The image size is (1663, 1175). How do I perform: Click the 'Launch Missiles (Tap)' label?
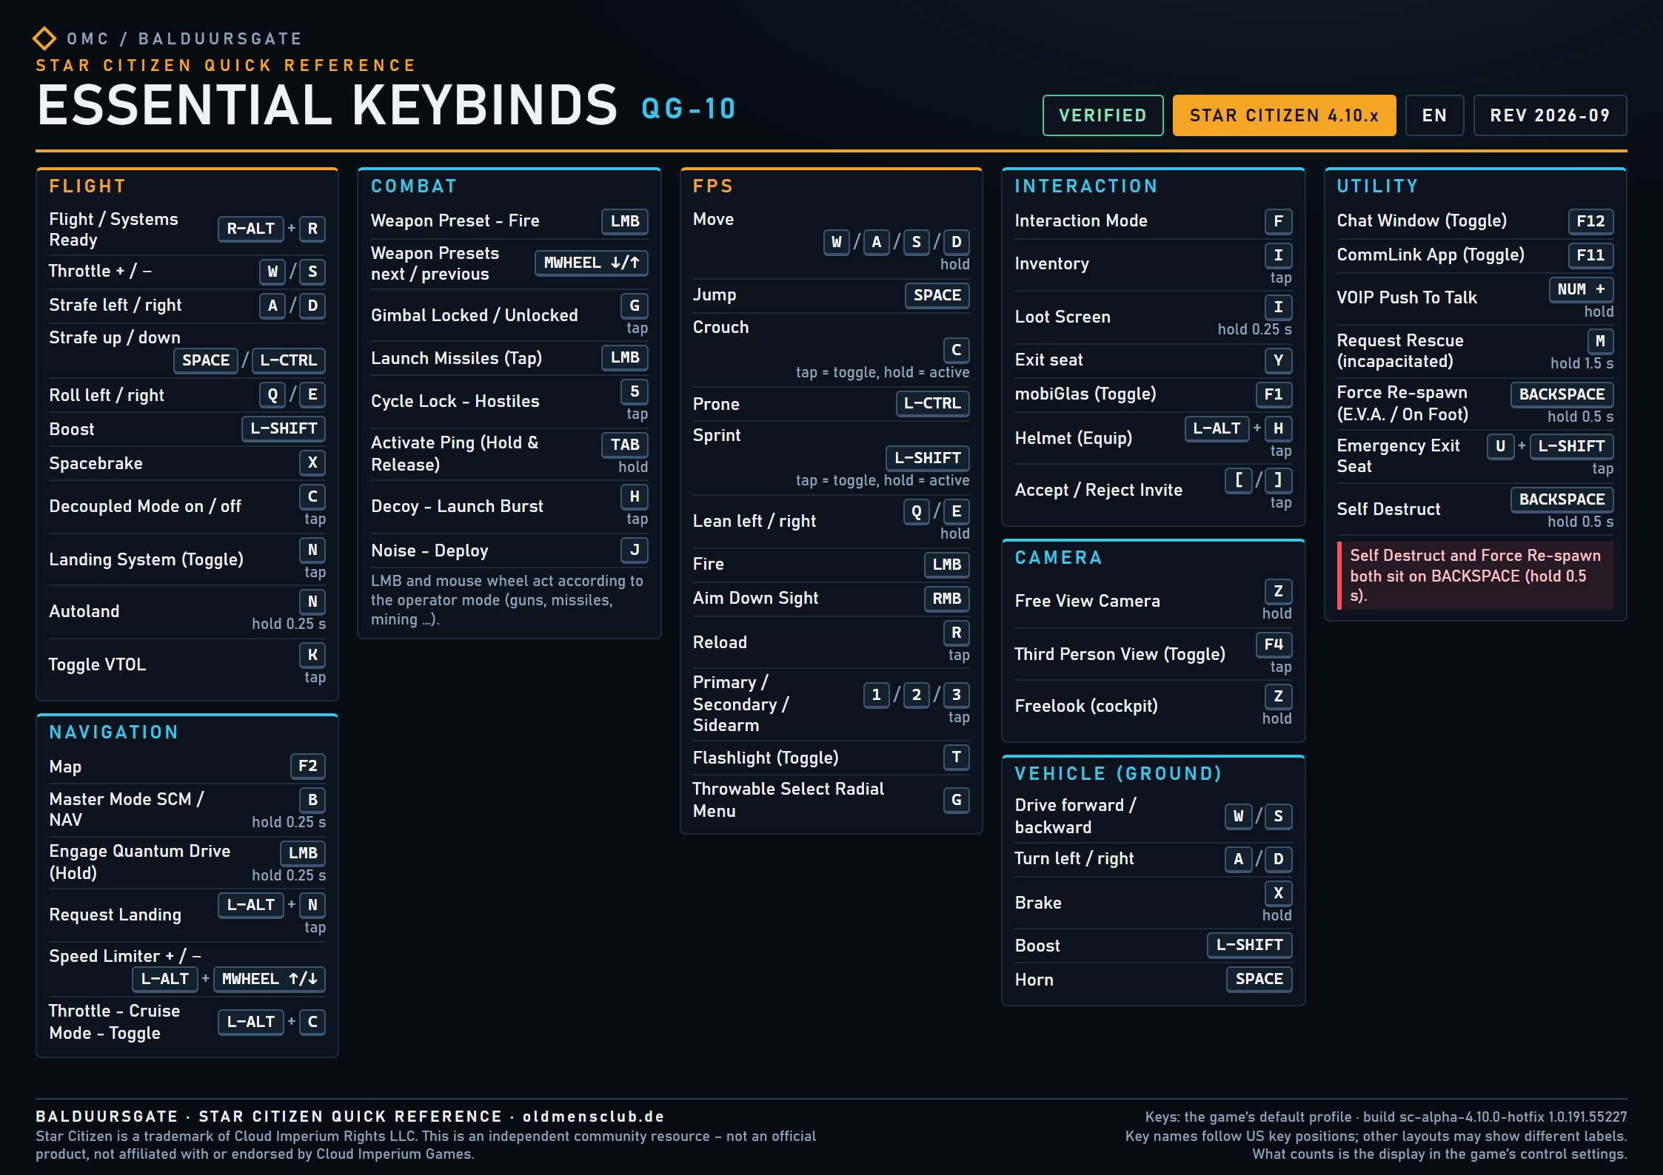click(x=456, y=358)
